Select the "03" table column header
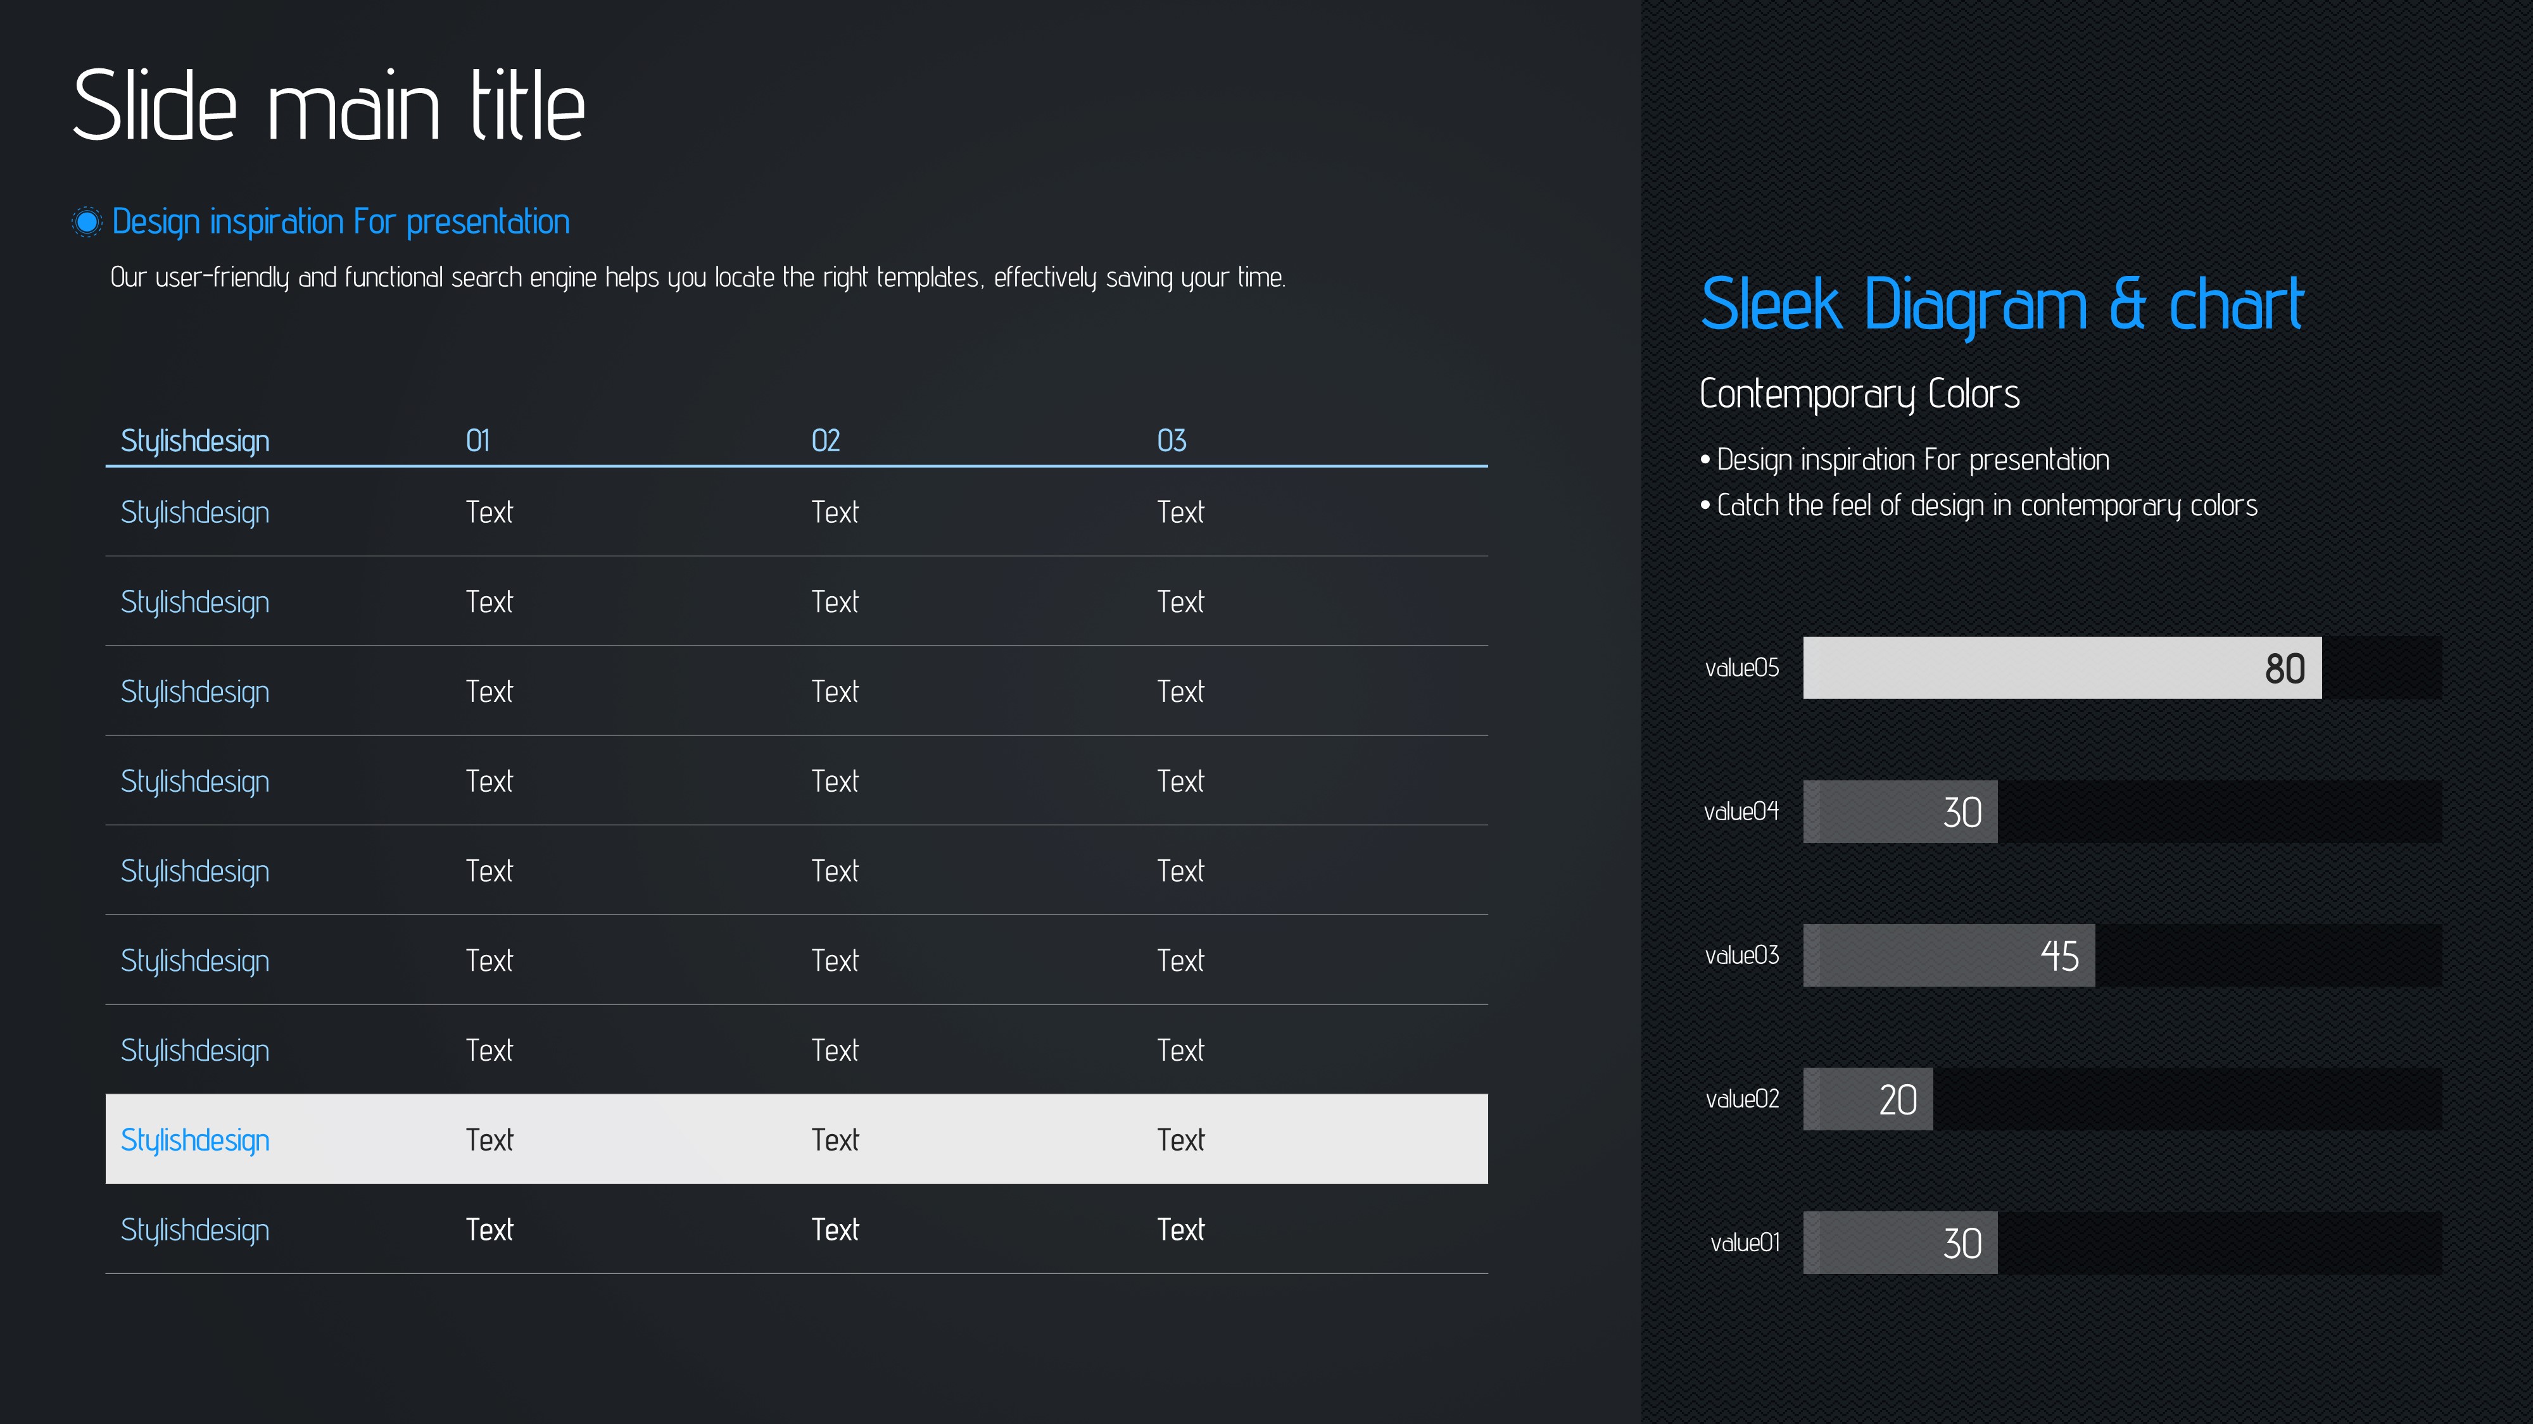 (x=1171, y=440)
